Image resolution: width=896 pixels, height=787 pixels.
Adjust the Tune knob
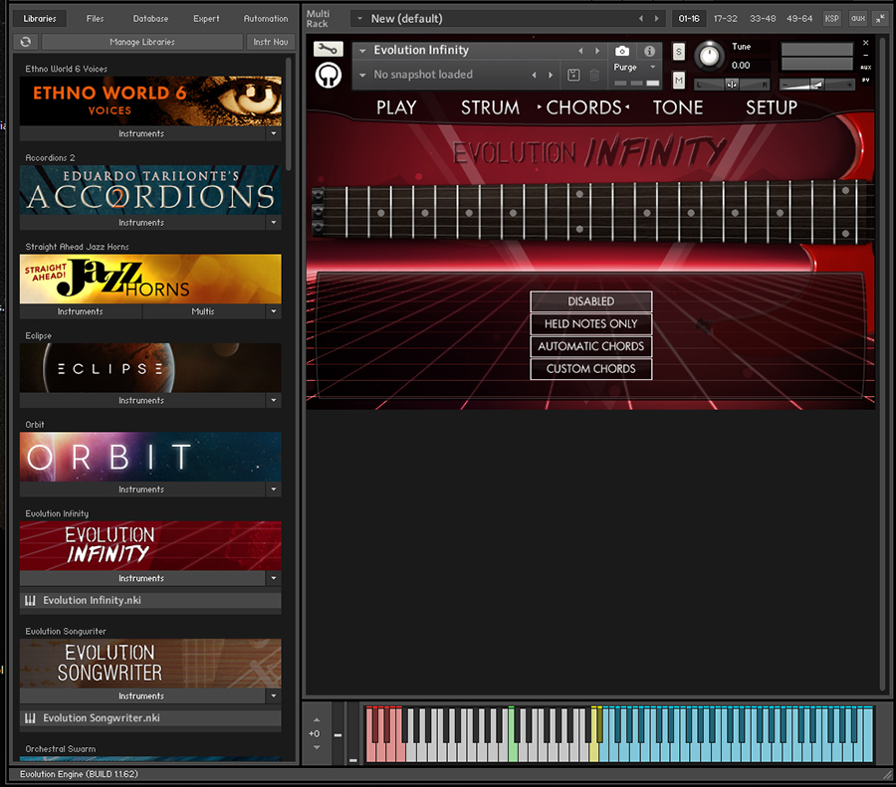click(x=709, y=56)
